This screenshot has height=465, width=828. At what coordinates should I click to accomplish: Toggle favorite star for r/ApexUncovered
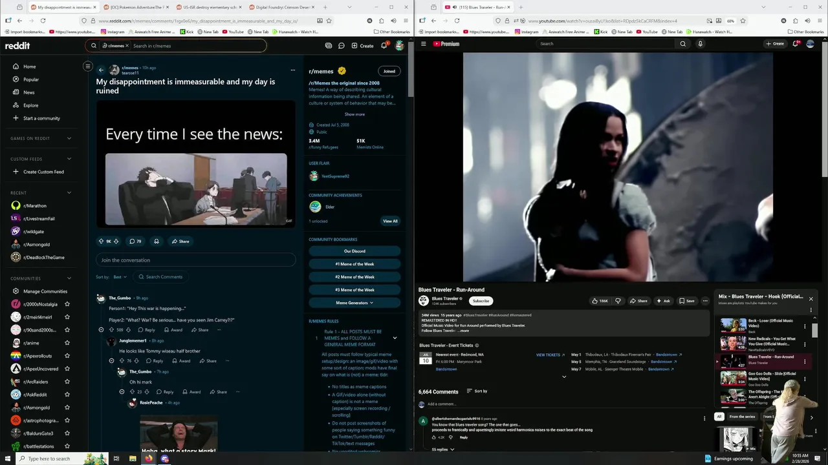[67, 369]
